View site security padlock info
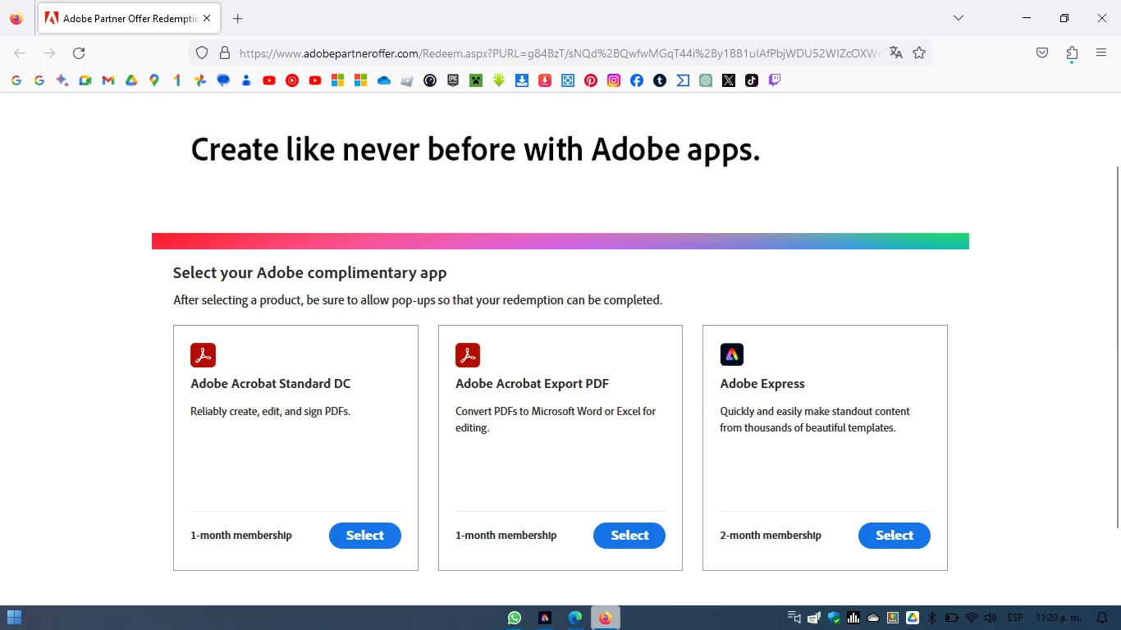Viewport: 1121px width, 630px height. (x=224, y=53)
